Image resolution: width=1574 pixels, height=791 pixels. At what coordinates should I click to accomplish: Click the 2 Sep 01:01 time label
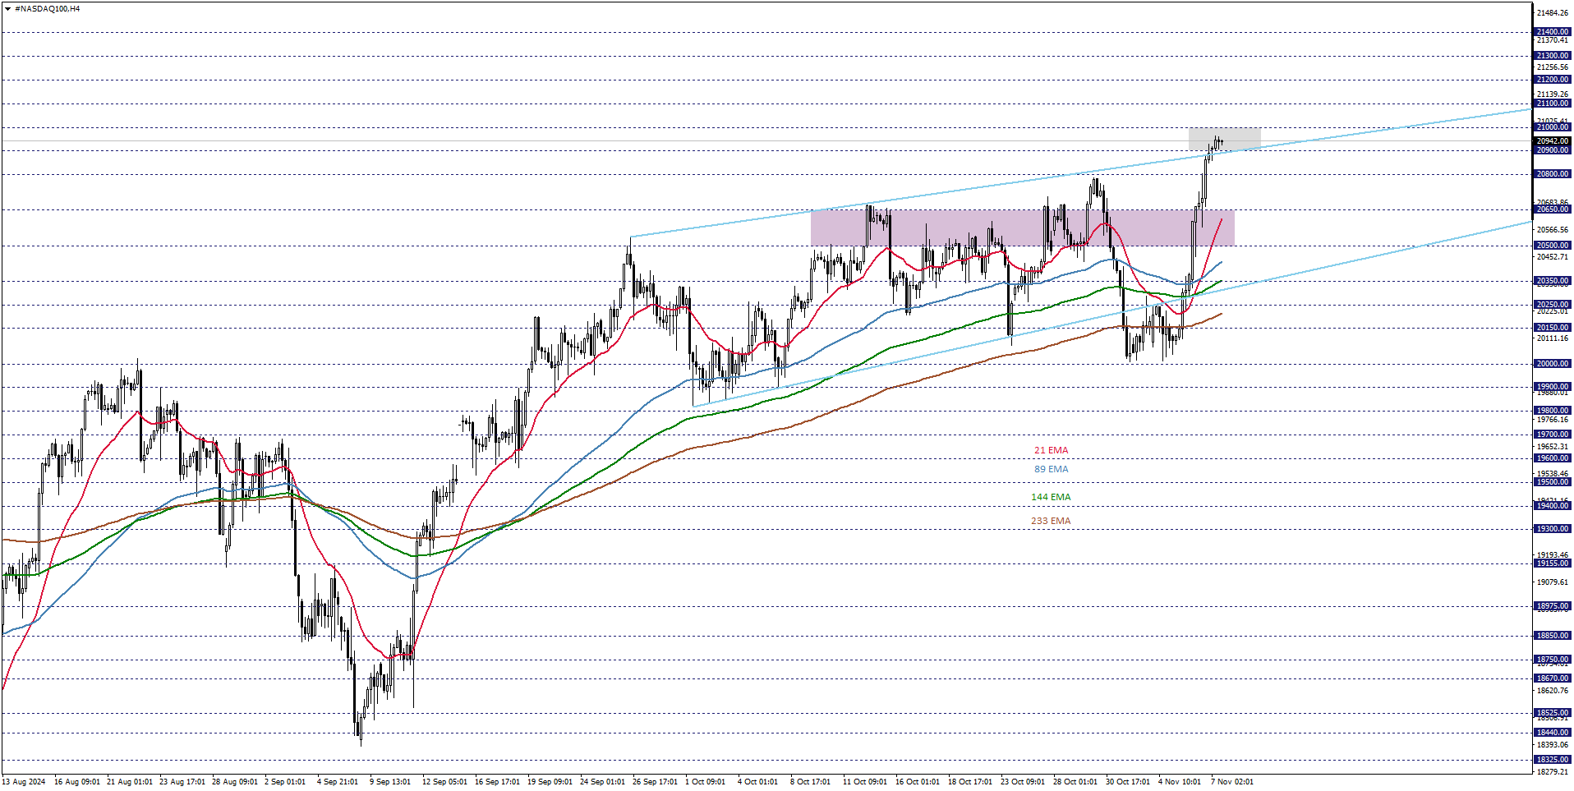tap(285, 782)
